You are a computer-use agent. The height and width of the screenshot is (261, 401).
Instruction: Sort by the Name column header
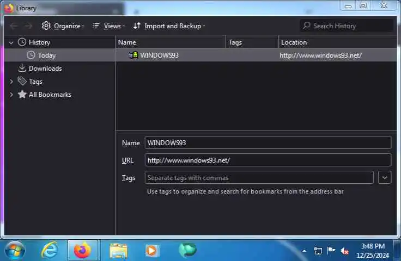click(171, 42)
